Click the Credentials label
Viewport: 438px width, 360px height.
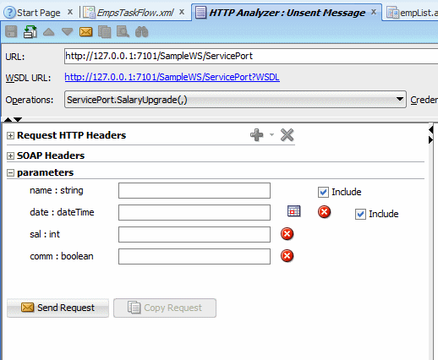[x=424, y=100]
